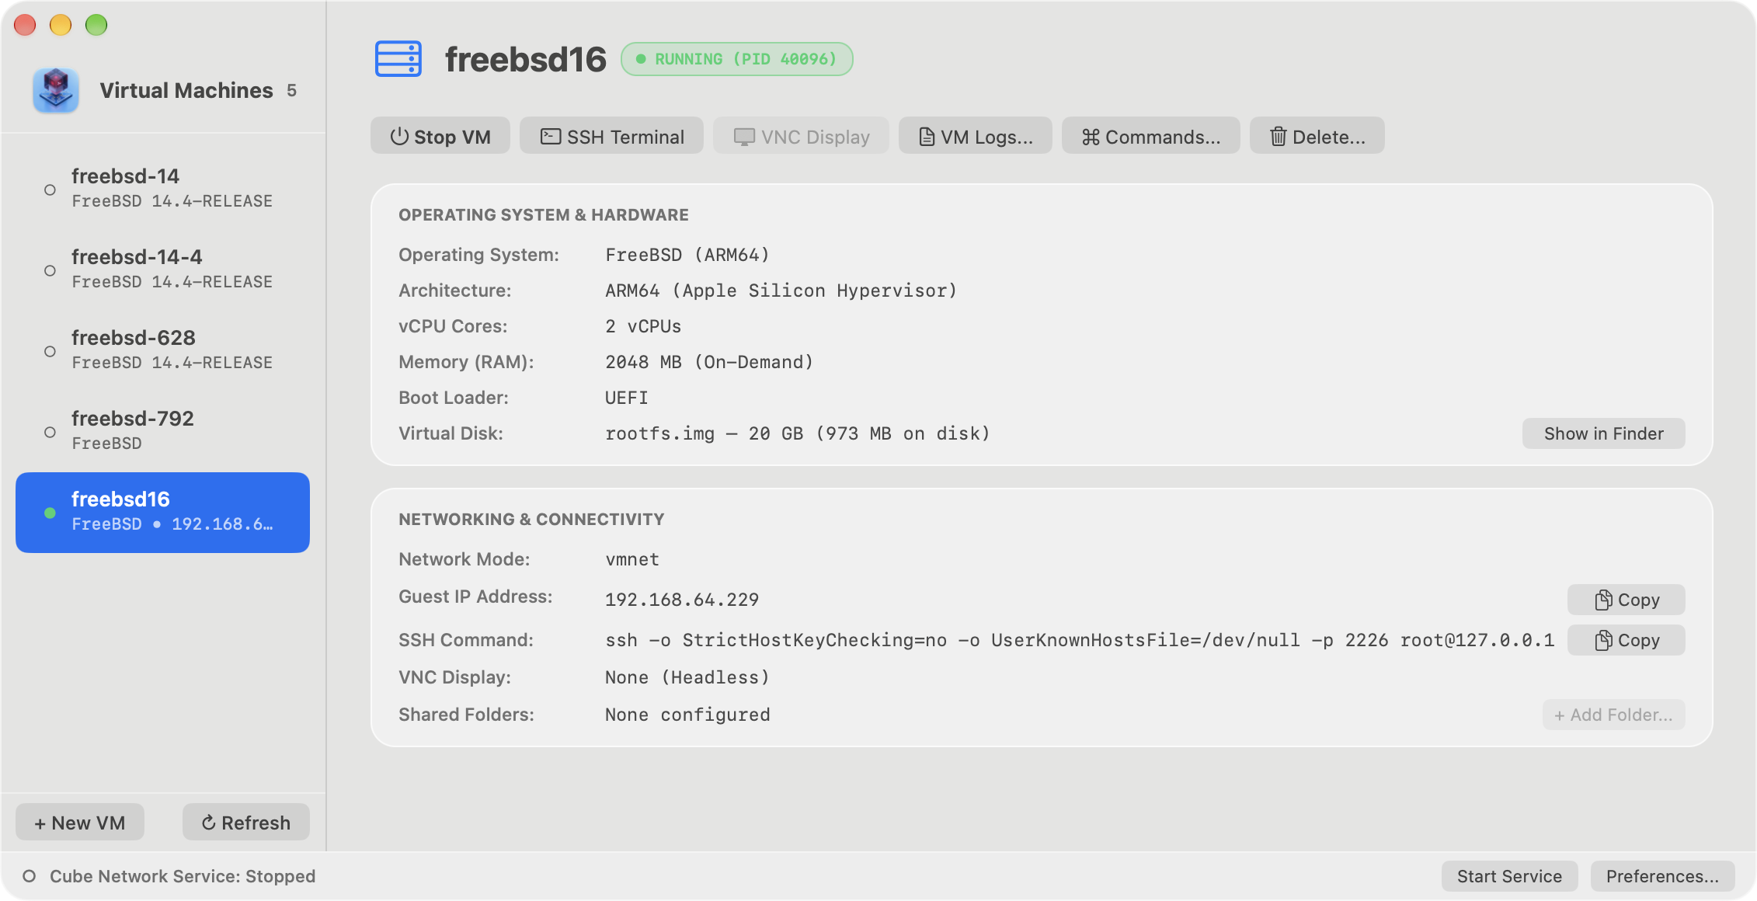Click the 2 vCPUs value

tap(643, 326)
